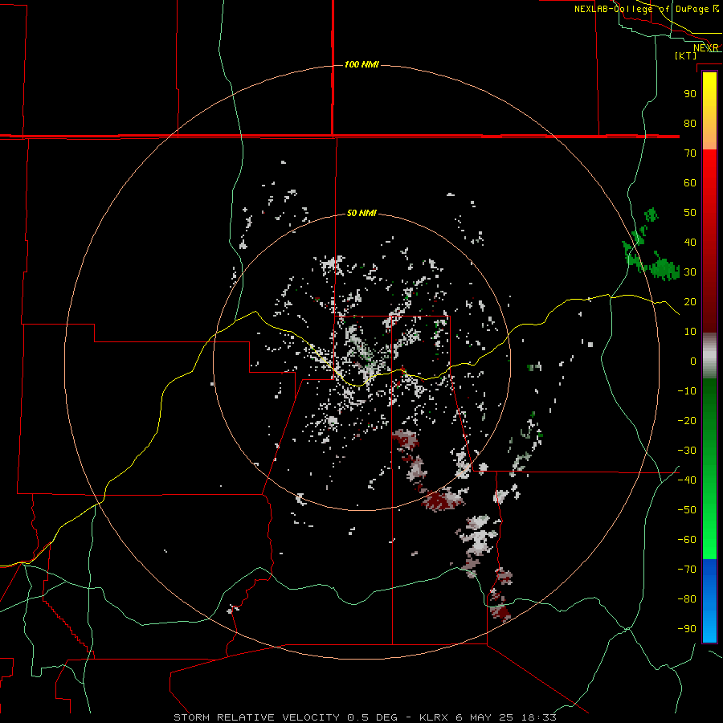Screen dimensions: 723x723
Task: Click the -10 value on the velocity scale
Action: (687, 391)
